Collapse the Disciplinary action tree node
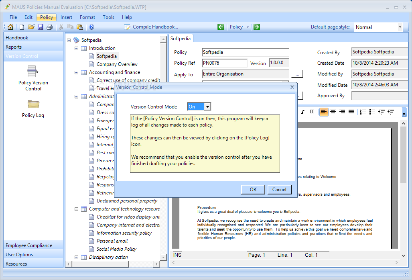Viewport: 412px width, 280px height. (77, 257)
